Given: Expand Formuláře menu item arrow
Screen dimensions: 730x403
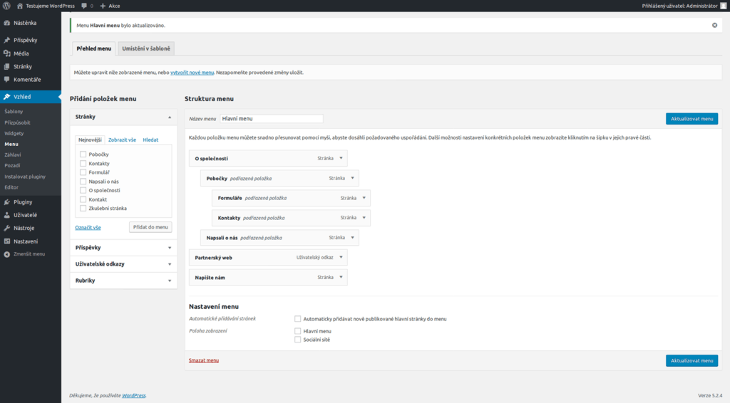Looking at the screenshot, I should (x=364, y=198).
